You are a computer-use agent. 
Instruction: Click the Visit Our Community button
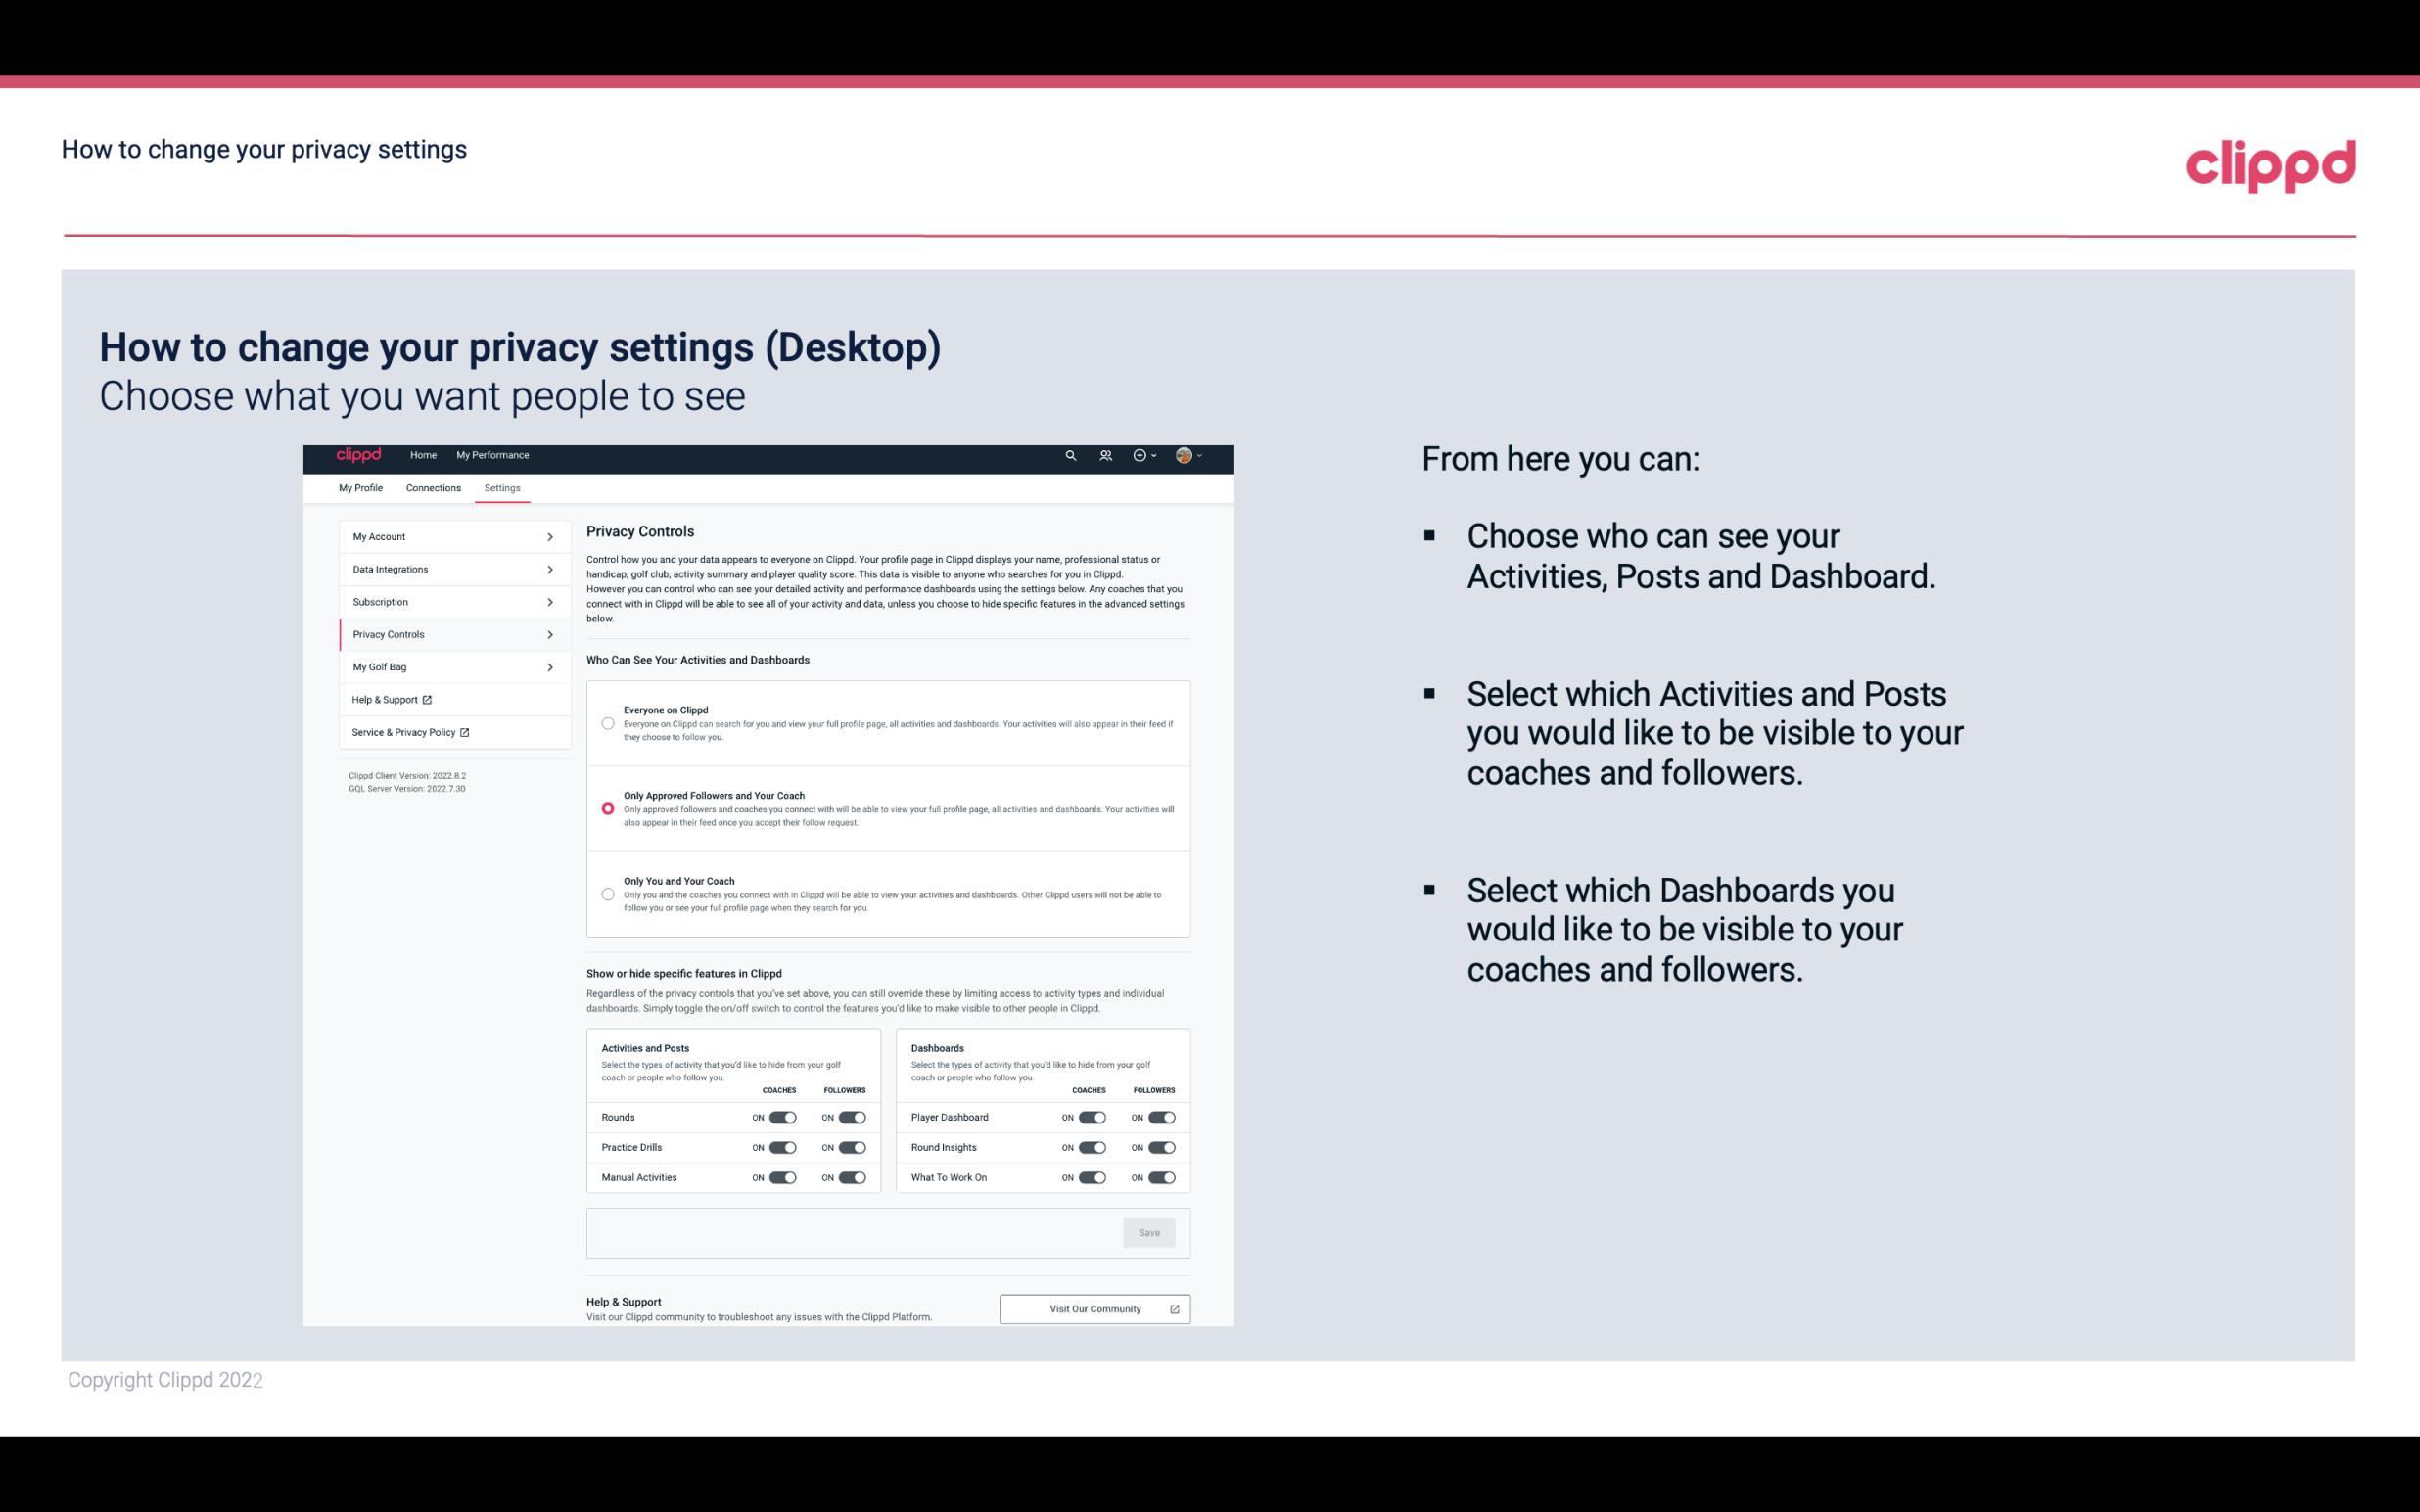1093,1308
